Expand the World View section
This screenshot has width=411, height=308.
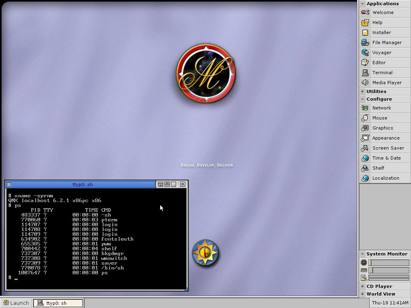click(362, 294)
